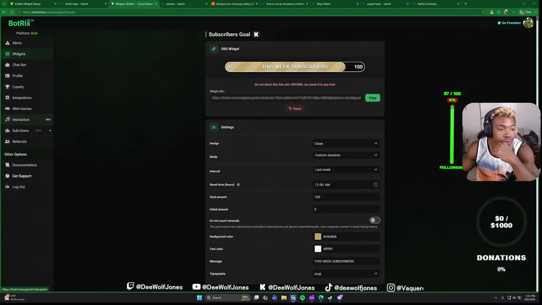Screen dimensions: 542x305
Task: Open the Typography dropdown set to Arial
Action: [x=346, y=274]
